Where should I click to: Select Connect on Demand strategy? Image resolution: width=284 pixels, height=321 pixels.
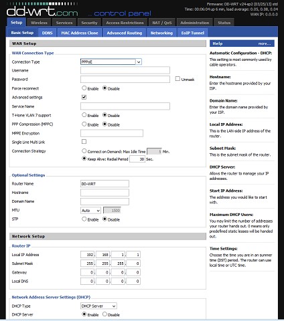pos(84,151)
